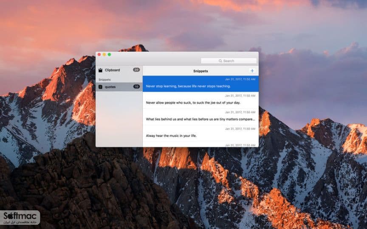Select snippet 'Alway hear the music in your life.'
The height and width of the screenshot is (229, 367).
tap(200, 133)
